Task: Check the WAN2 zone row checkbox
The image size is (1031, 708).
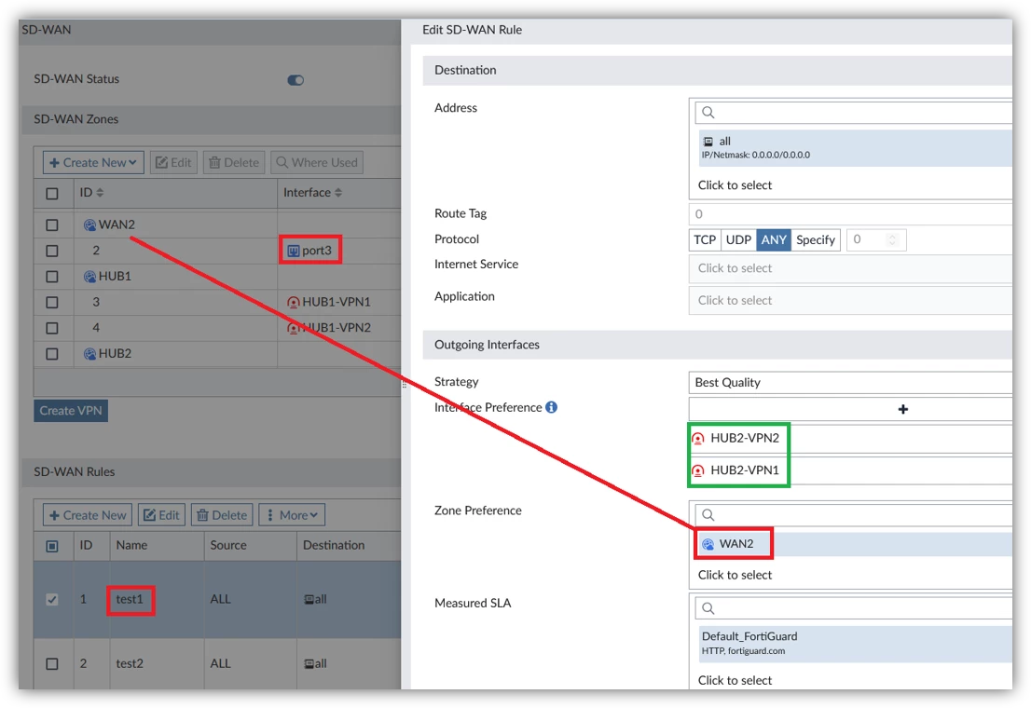Action: point(52,225)
